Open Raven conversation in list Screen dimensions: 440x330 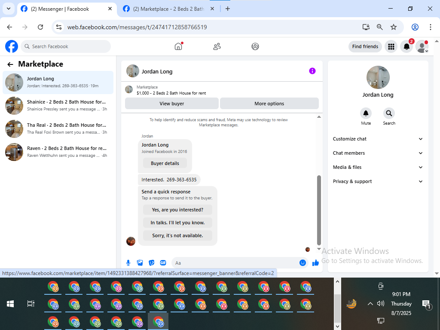(x=58, y=152)
